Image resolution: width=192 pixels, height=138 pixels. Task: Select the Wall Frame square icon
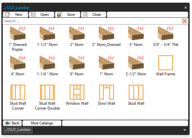click(166, 63)
